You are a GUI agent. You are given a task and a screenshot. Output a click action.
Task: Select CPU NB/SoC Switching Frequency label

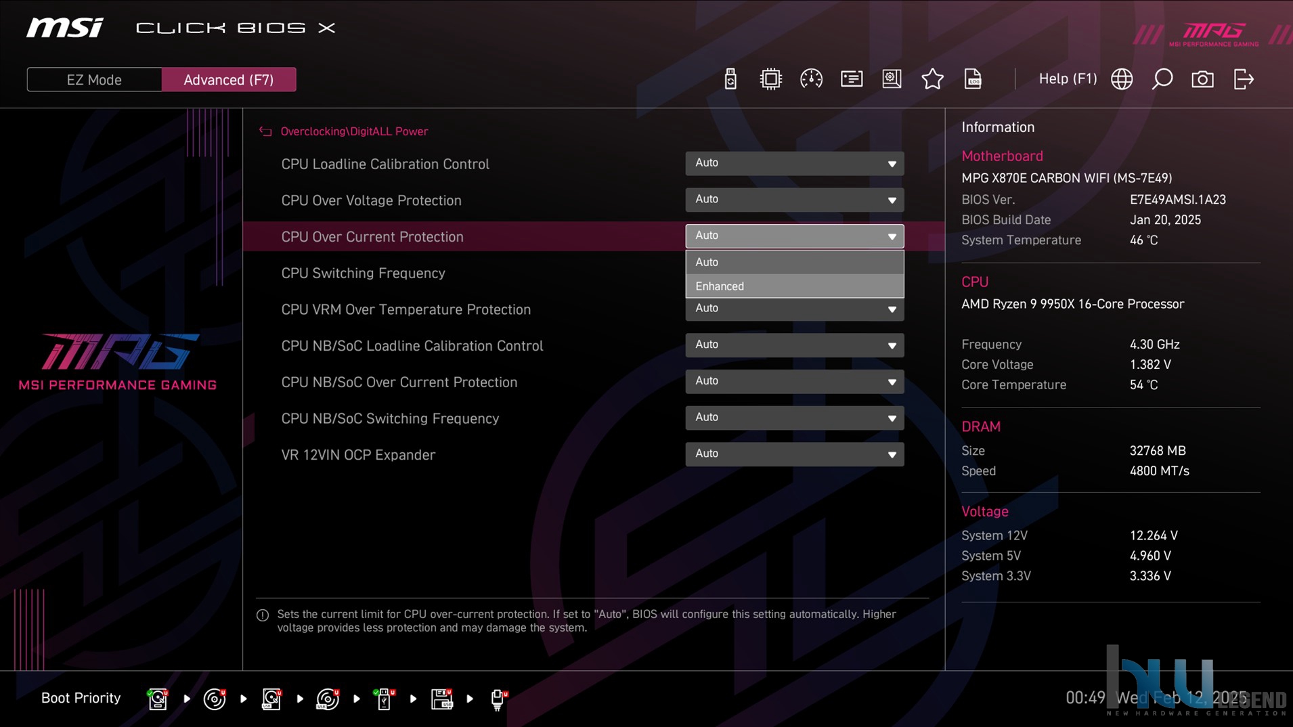(390, 418)
